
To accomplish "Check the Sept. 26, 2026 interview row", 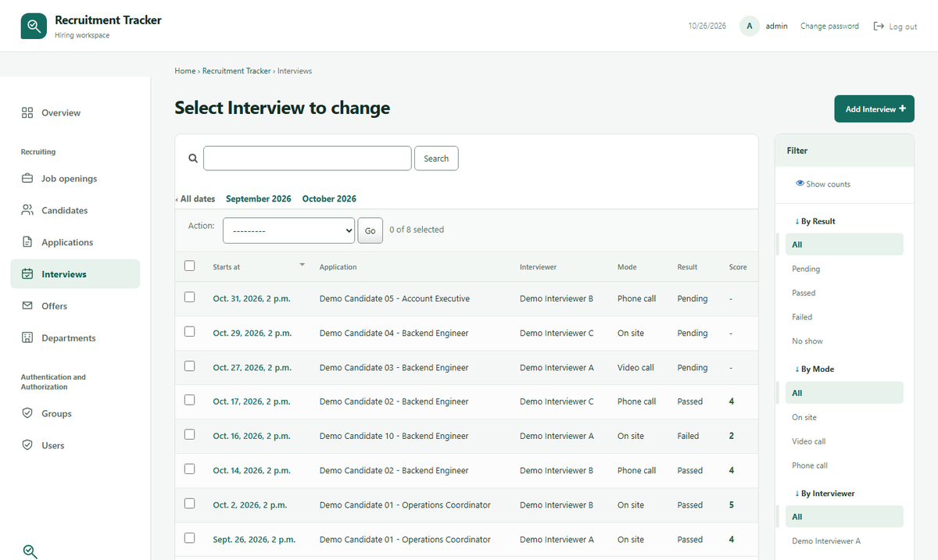I will [189, 537].
